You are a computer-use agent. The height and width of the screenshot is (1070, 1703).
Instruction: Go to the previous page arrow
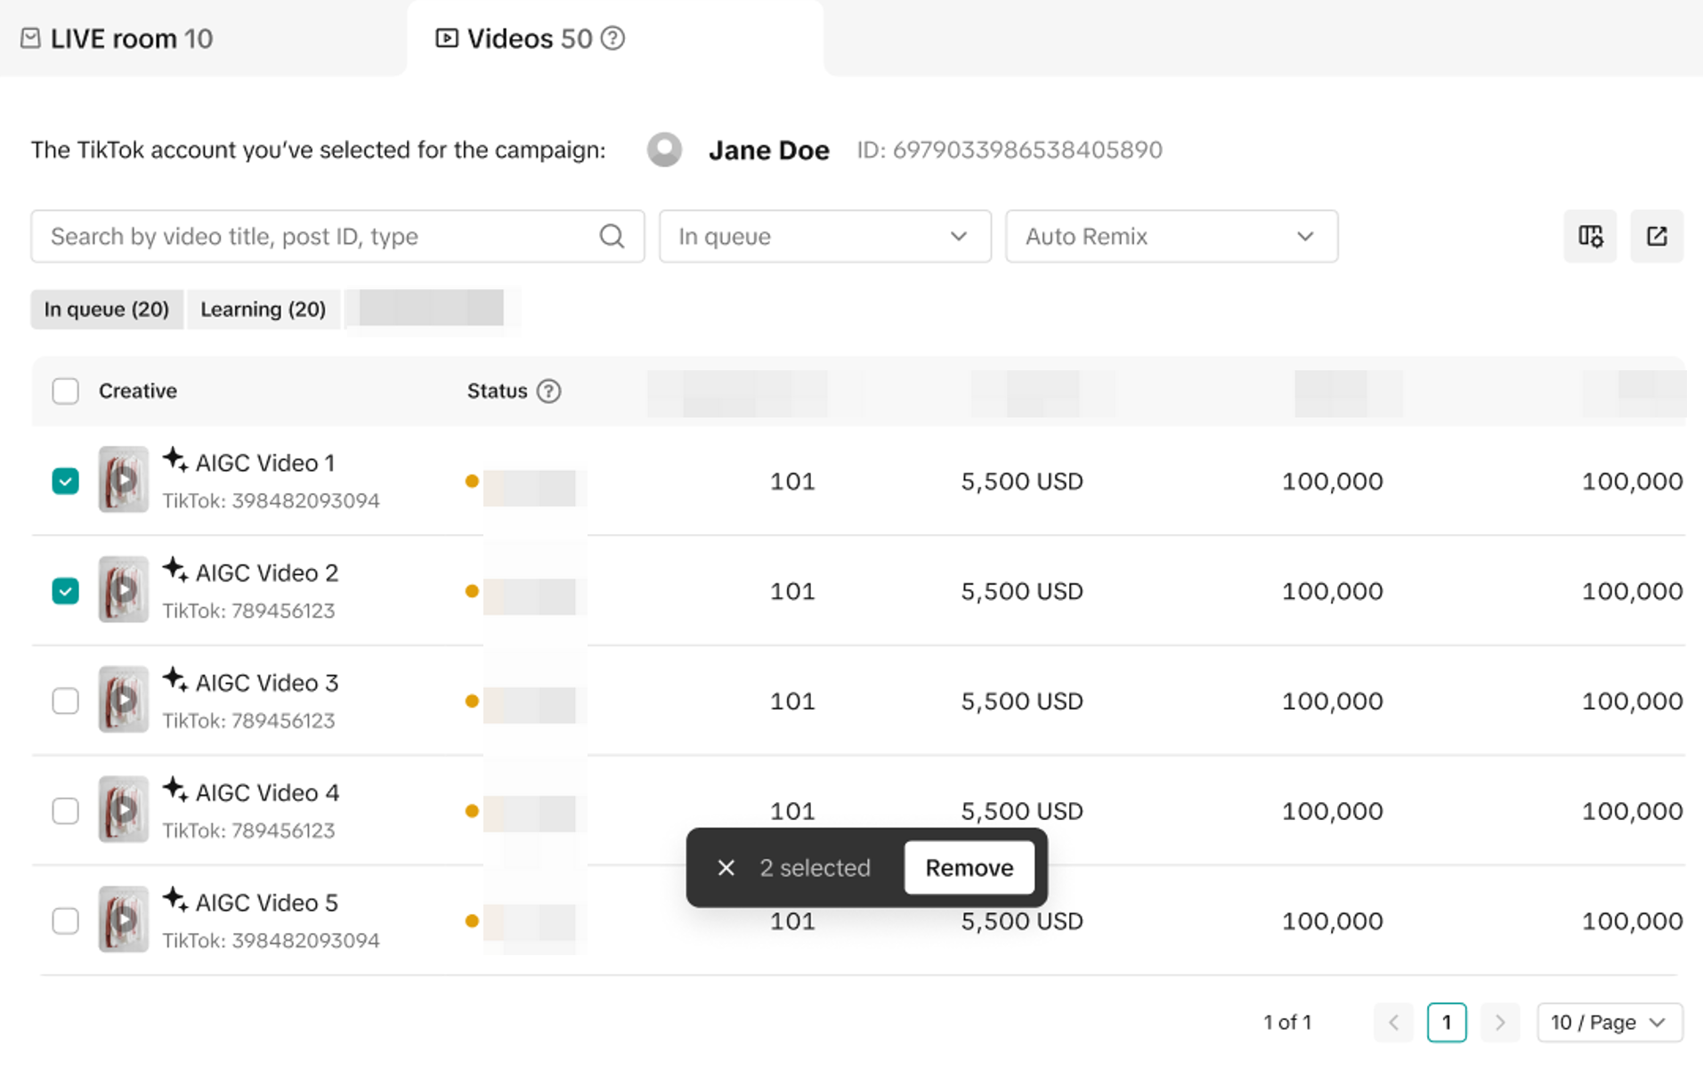click(x=1393, y=1022)
